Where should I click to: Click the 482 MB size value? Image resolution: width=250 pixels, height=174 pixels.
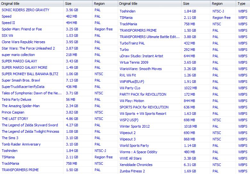71,16
